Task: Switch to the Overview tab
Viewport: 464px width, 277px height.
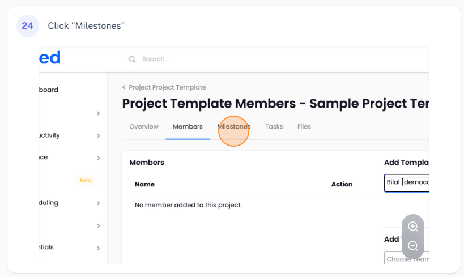Action: [x=144, y=127]
